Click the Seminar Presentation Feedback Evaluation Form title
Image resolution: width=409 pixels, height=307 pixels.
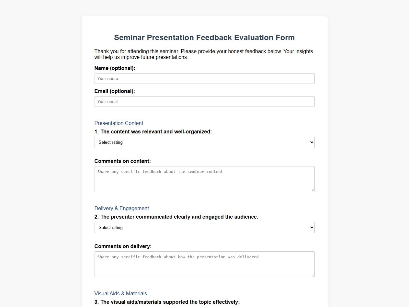[204, 38]
